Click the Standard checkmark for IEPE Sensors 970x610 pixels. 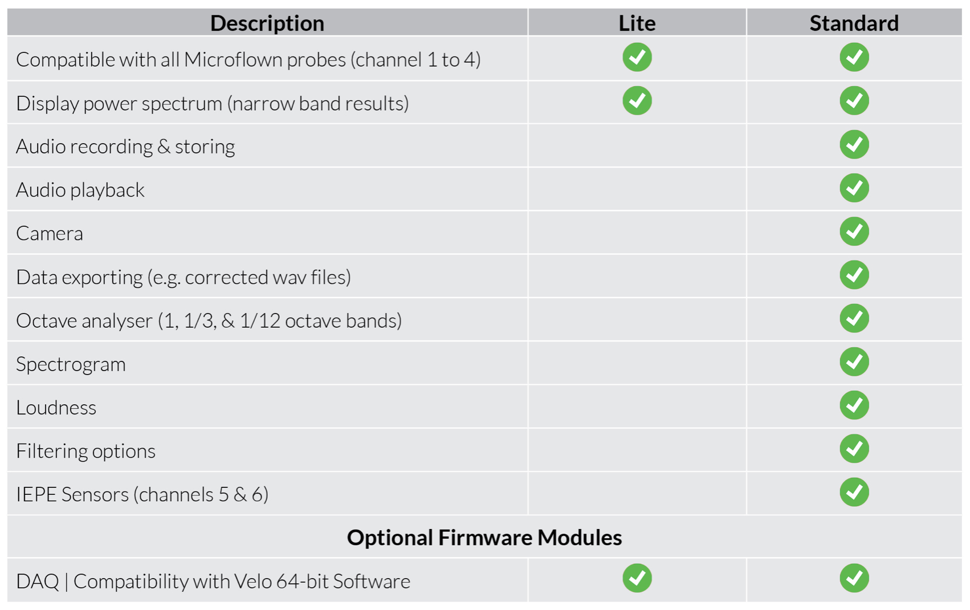tap(854, 492)
